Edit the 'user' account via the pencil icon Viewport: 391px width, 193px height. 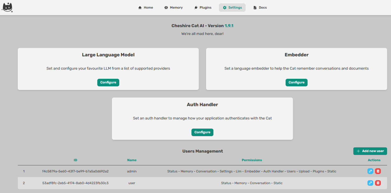pos(370,183)
